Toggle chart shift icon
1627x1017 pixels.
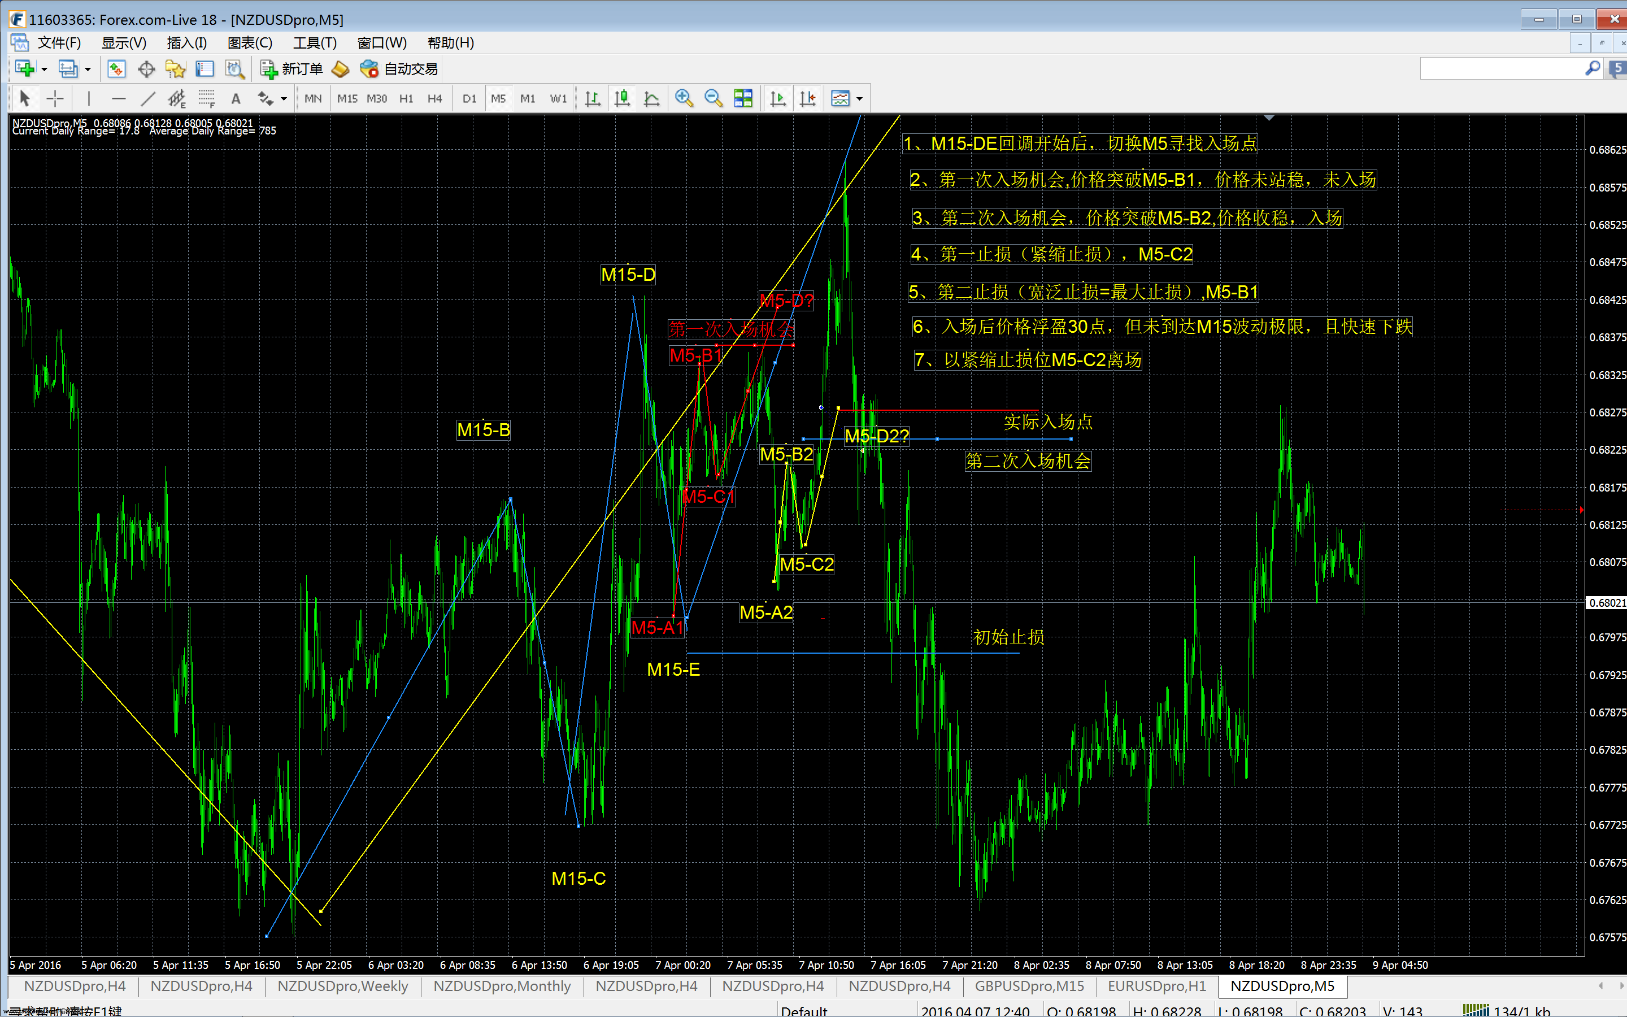(x=807, y=99)
